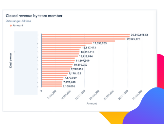The height and width of the screenshot is (124, 164).
Task: Select the bar labeled 7,679,069
Action: pyautogui.click(x=52, y=78)
